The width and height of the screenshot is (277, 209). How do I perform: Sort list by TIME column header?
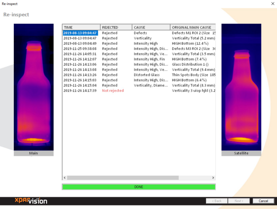pos(81,27)
